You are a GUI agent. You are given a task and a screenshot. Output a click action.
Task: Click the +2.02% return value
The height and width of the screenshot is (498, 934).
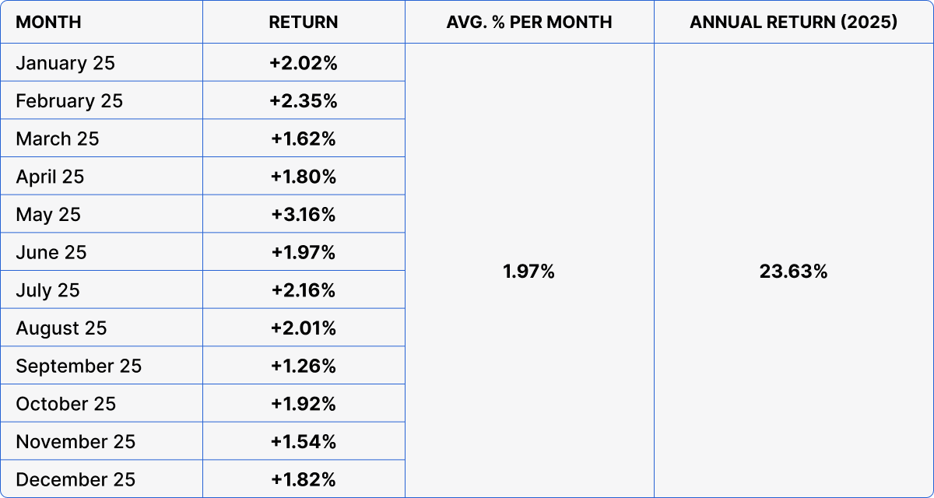pyautogui.click(x=304, y=63)
